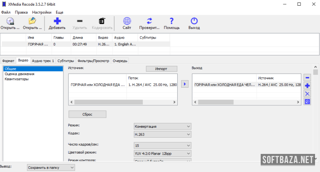This screenshot has height=172, width=320.
Task: Open the Настройки menu
Action: click(42, 12)
